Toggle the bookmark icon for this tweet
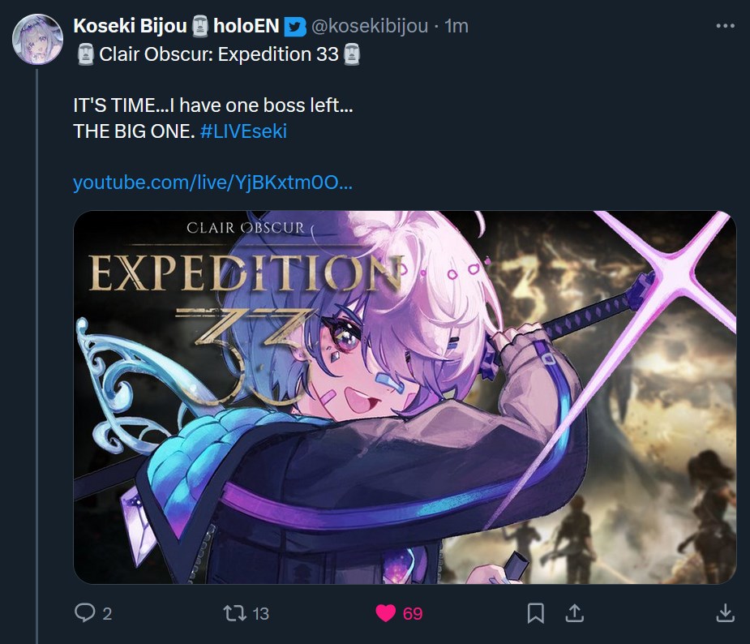This screenshot has height=644, width=750. tap(536, 613)
